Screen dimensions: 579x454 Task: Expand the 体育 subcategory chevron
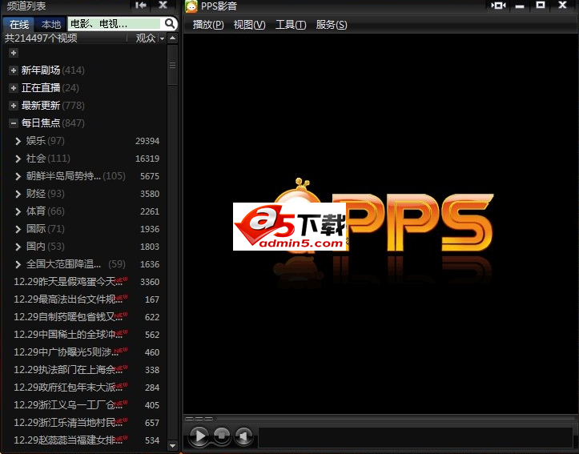tap(18, 211)
